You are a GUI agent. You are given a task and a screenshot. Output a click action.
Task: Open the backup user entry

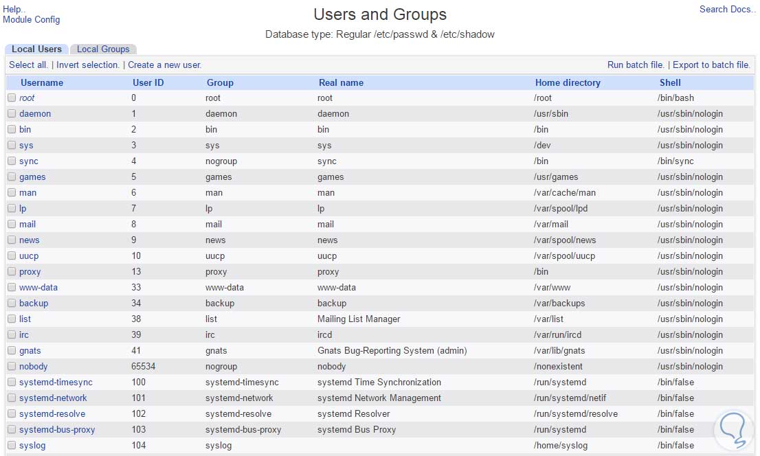(34, 303)
